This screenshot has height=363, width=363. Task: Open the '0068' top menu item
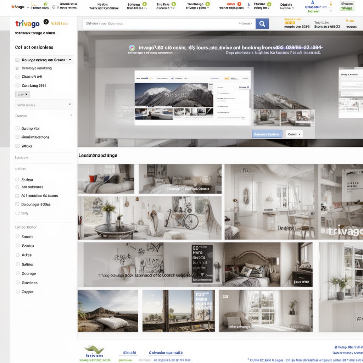(x=231, y=6)
